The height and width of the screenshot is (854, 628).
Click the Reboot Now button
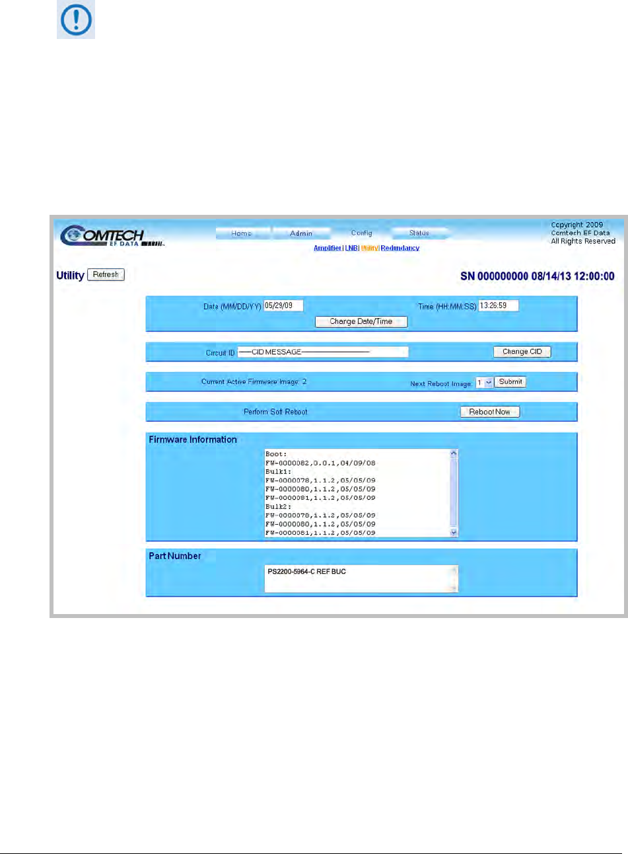pyautogui.click(x=490, y=412)
